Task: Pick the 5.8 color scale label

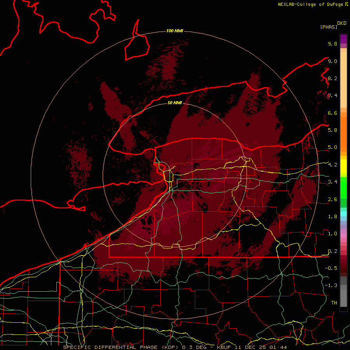Action: (332, 130)
